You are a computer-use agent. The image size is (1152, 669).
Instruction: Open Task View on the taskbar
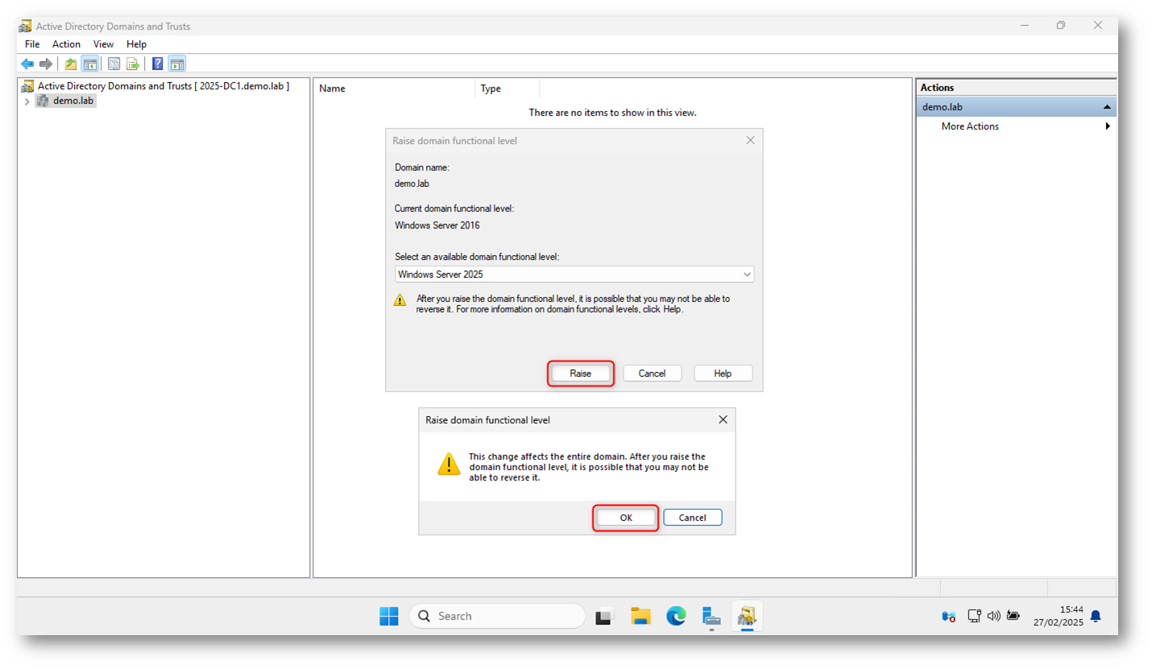click(x=604, y=616)
